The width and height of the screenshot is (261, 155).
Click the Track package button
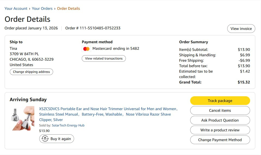tap(220, 101)
